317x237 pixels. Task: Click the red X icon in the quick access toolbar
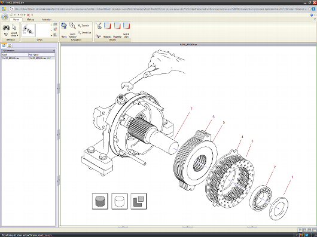pyautogui.click(x=28, y=15)
